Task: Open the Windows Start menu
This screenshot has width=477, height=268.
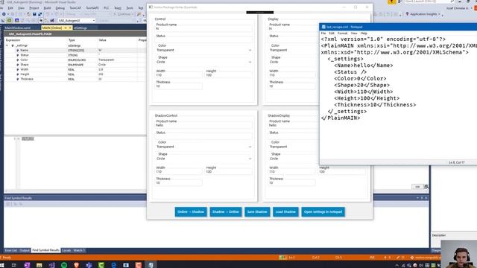Action: pyautogui.click(x=1, y=265)
